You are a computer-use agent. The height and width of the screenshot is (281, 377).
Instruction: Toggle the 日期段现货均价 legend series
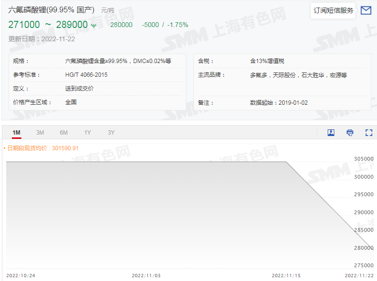(41, 148)
